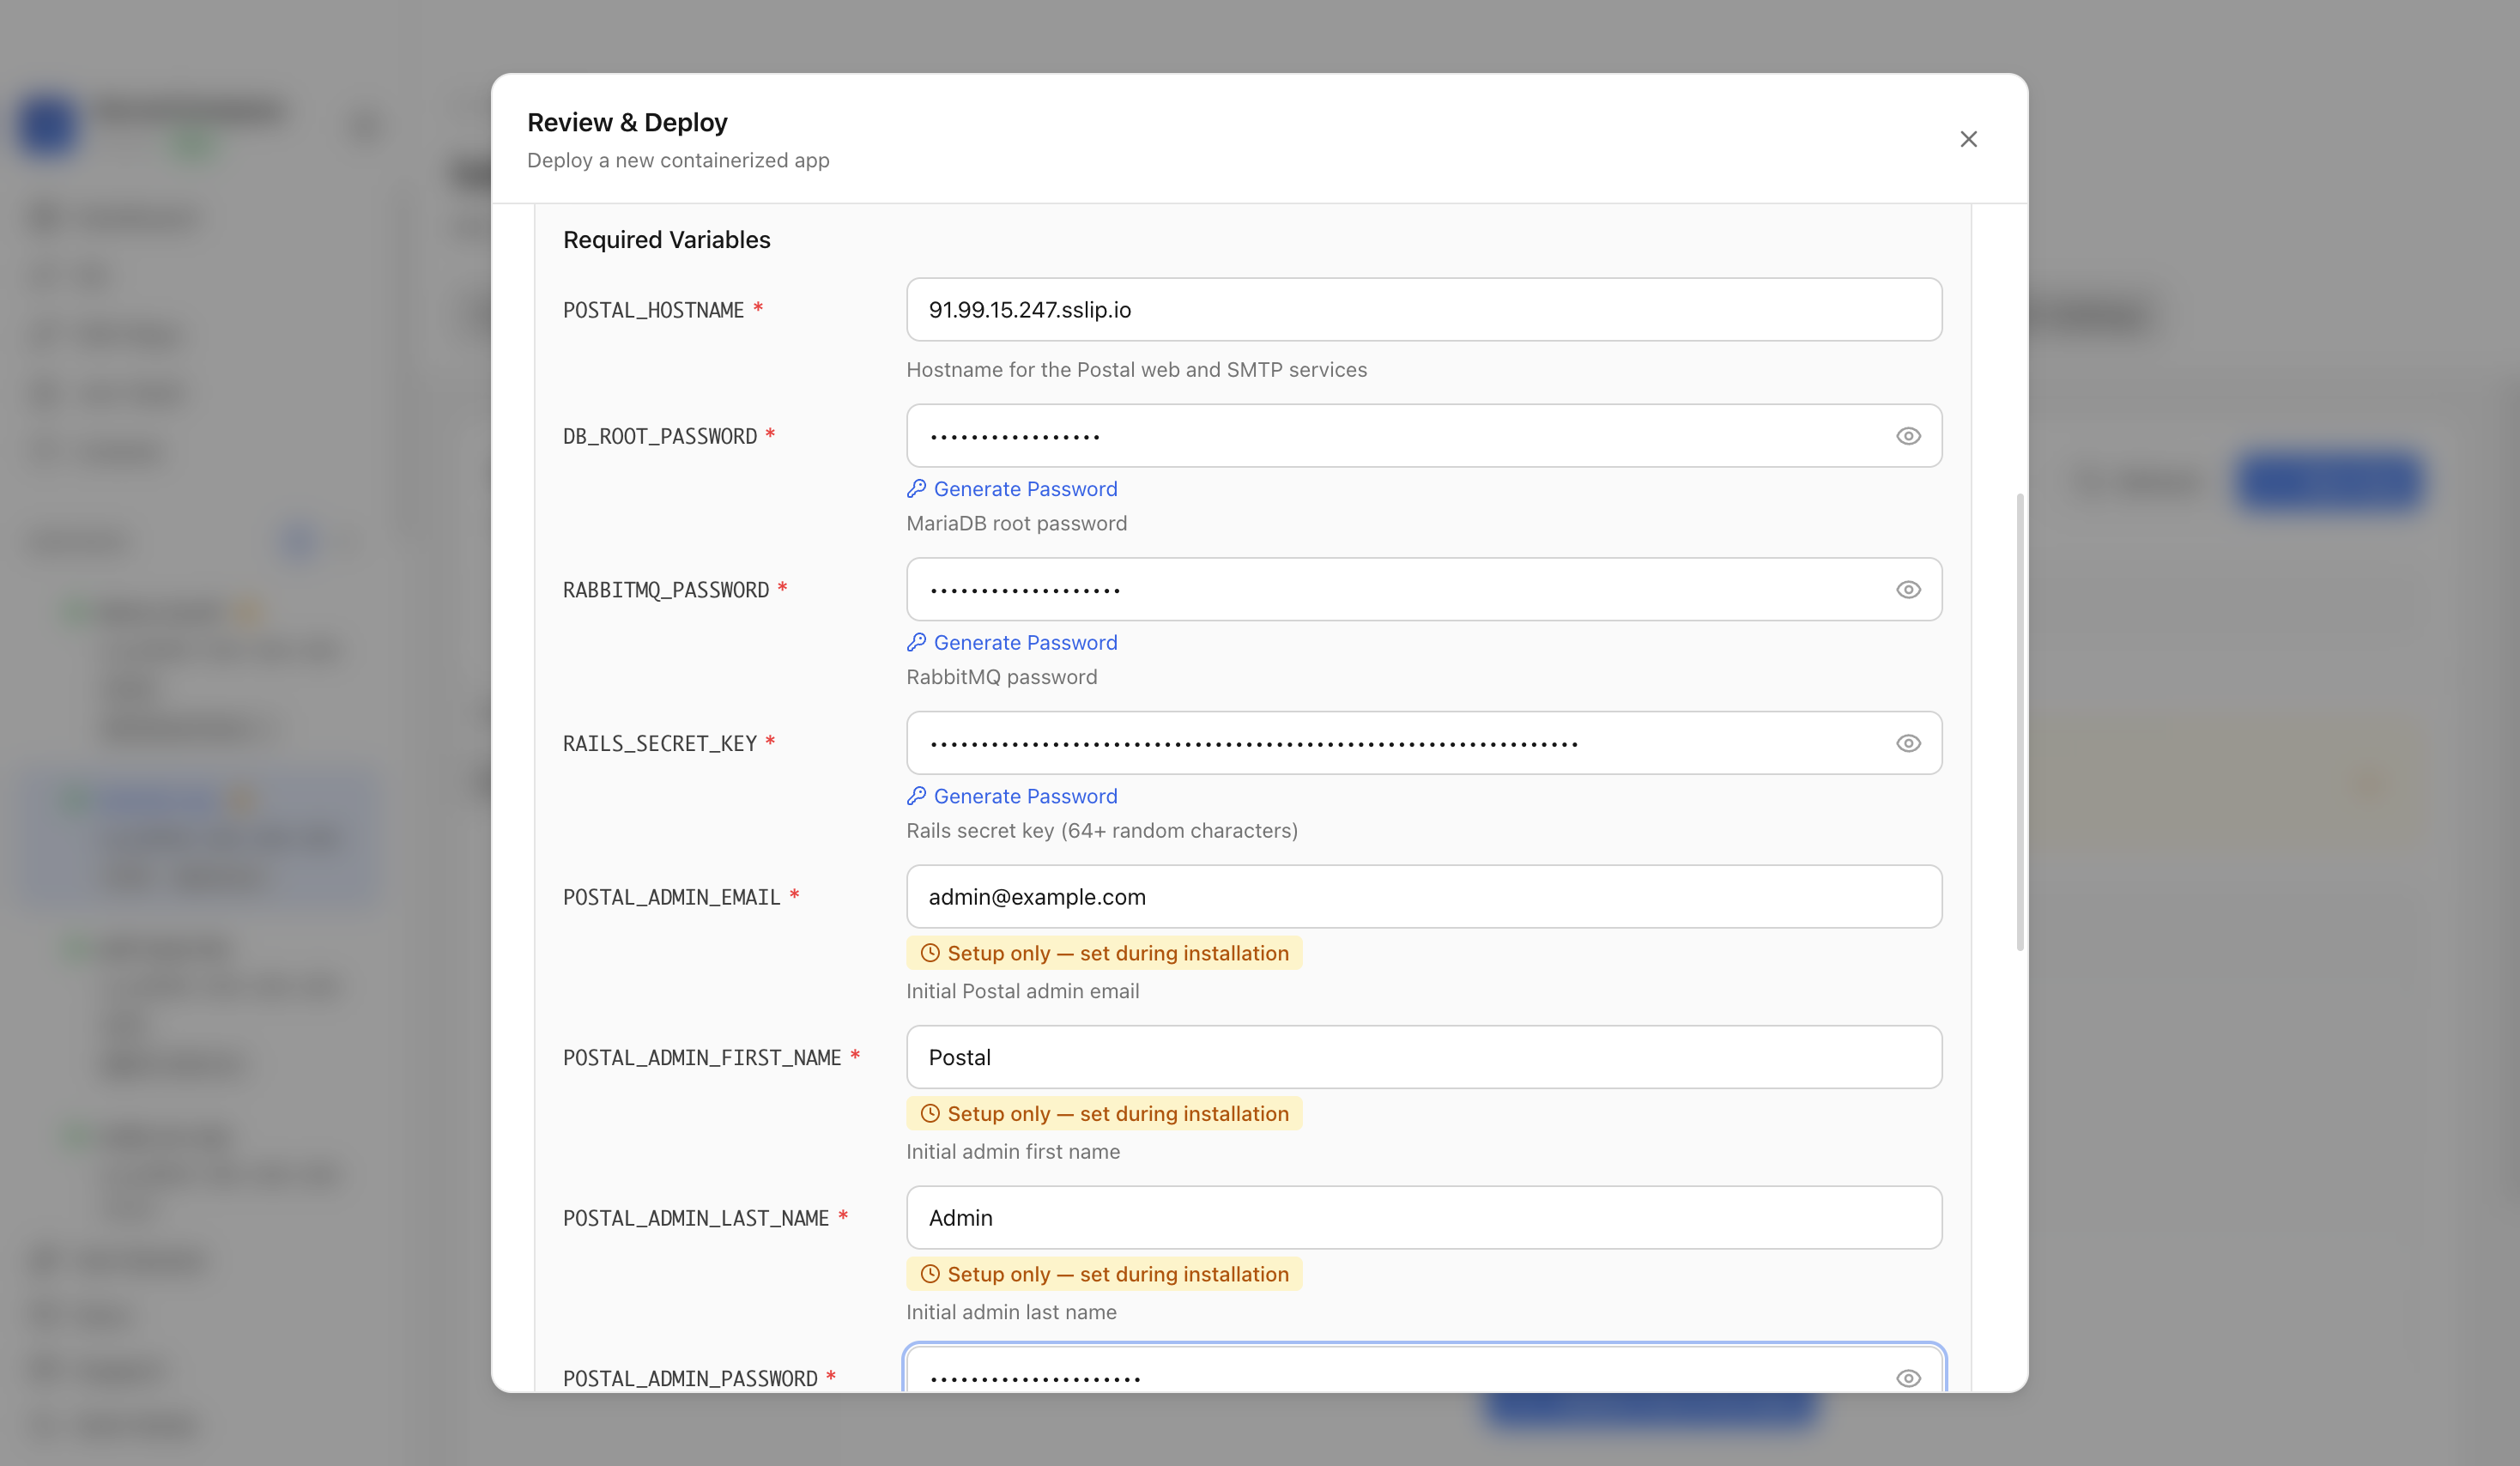Reveal the RABBITMQ_PASSWORD with eye icon
The width and height of the screenshot is (2520, 1466).
pyautogui.click(x=1908, y=590)
